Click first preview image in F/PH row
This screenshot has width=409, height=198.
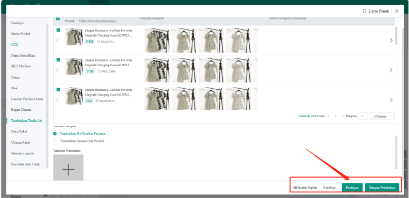tap(157, 40)
